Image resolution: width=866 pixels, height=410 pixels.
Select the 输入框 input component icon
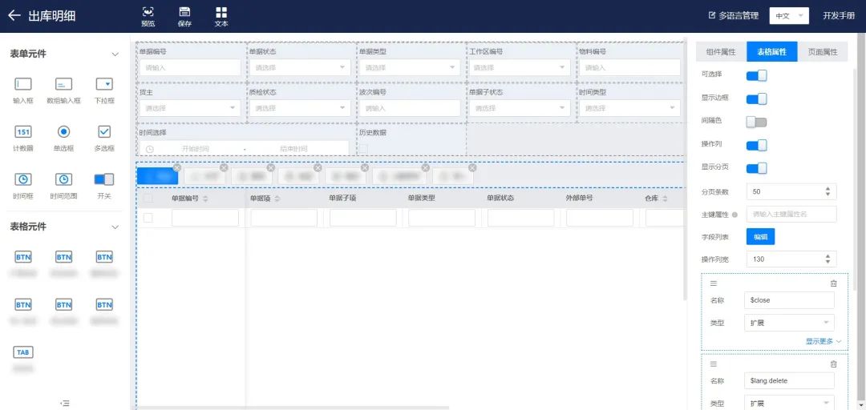(23, 84)
